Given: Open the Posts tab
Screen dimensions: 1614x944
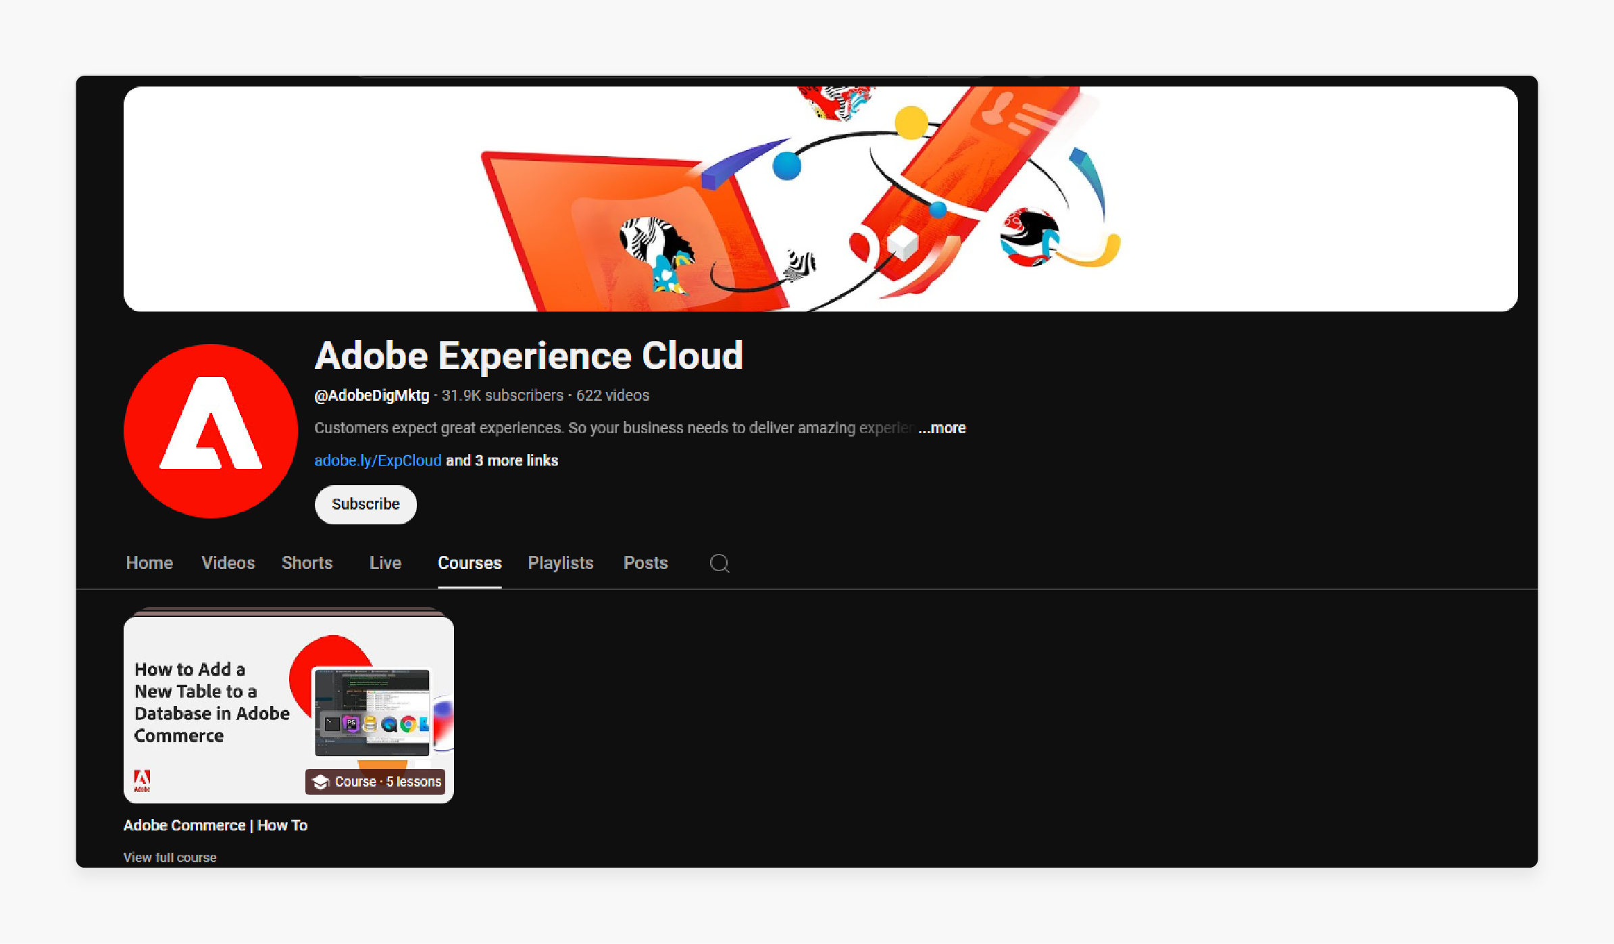Looking at the screenshot, I should tap(646, 563).
